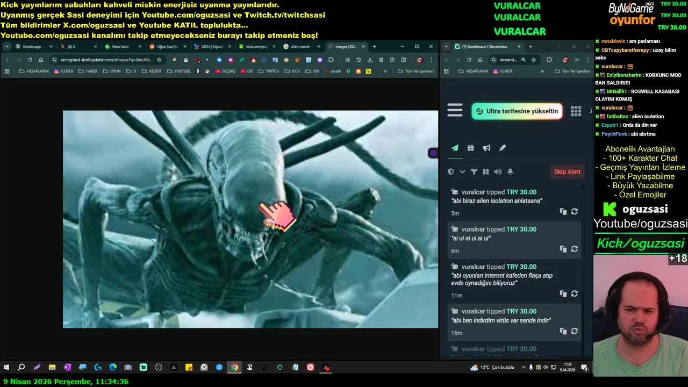Image resolution: width=688 pixels, height=387 pixels.
Task: Open the KICK bookmark folder
Action: pyautogui.click(x=292, y=71)
